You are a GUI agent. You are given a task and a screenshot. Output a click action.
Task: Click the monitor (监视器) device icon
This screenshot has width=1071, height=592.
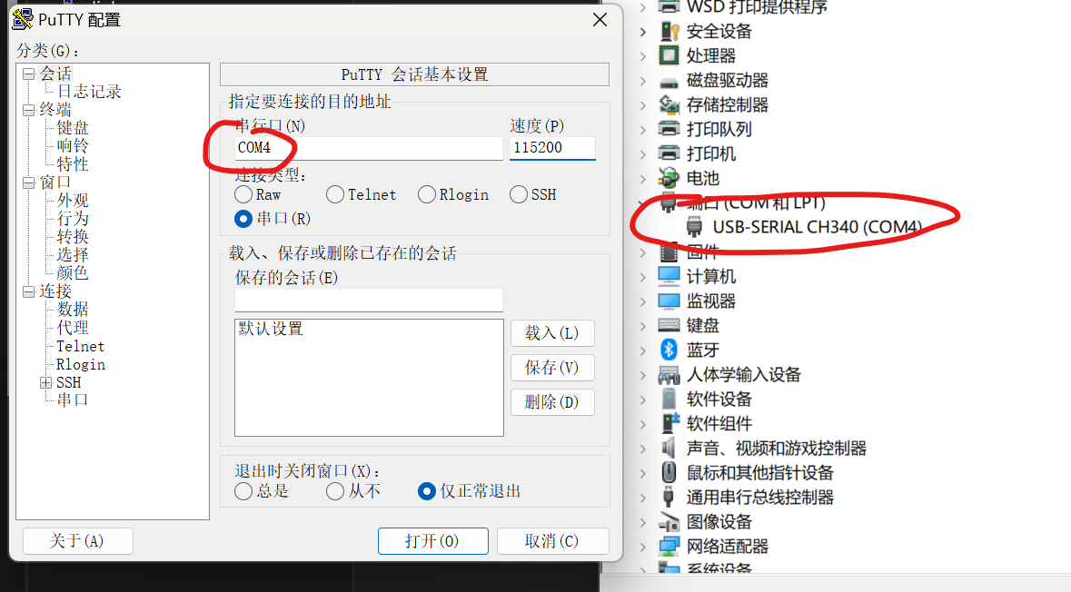669,301
